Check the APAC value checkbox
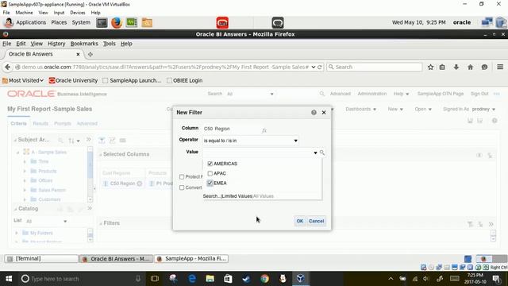 (x=210, y=173)
